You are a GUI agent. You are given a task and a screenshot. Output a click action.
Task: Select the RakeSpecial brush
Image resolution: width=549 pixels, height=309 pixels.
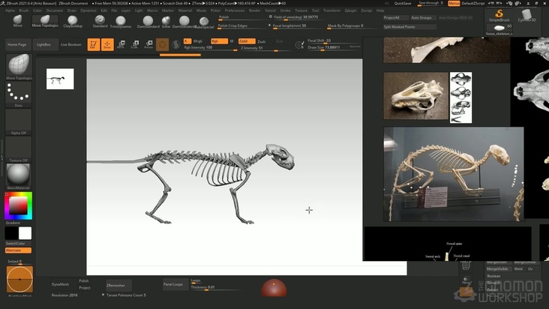(204, 22)
